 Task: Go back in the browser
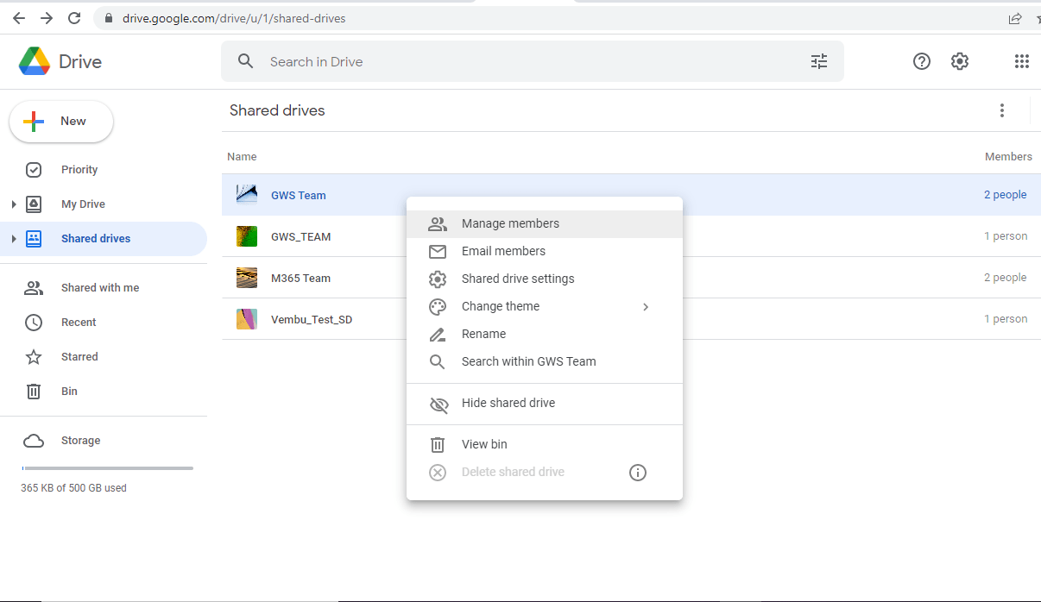click(19, 18)
